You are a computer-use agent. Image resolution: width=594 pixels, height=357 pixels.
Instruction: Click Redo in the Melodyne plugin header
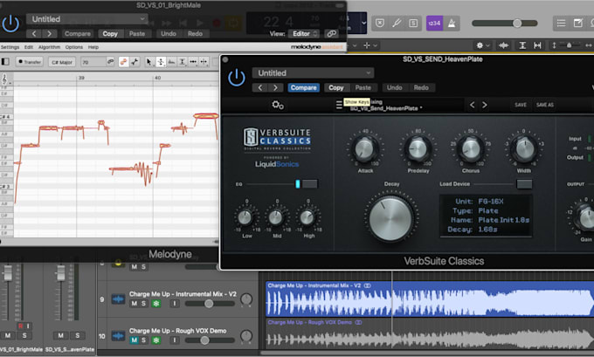click(x=195, y=34)
